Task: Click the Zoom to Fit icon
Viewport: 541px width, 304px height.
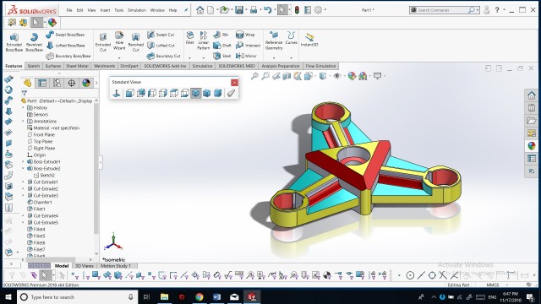Action: 254,76
